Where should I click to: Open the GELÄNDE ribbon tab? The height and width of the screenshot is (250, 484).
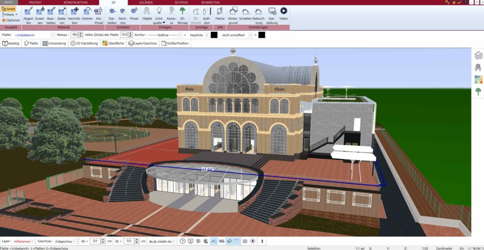(x=146, y=2)
